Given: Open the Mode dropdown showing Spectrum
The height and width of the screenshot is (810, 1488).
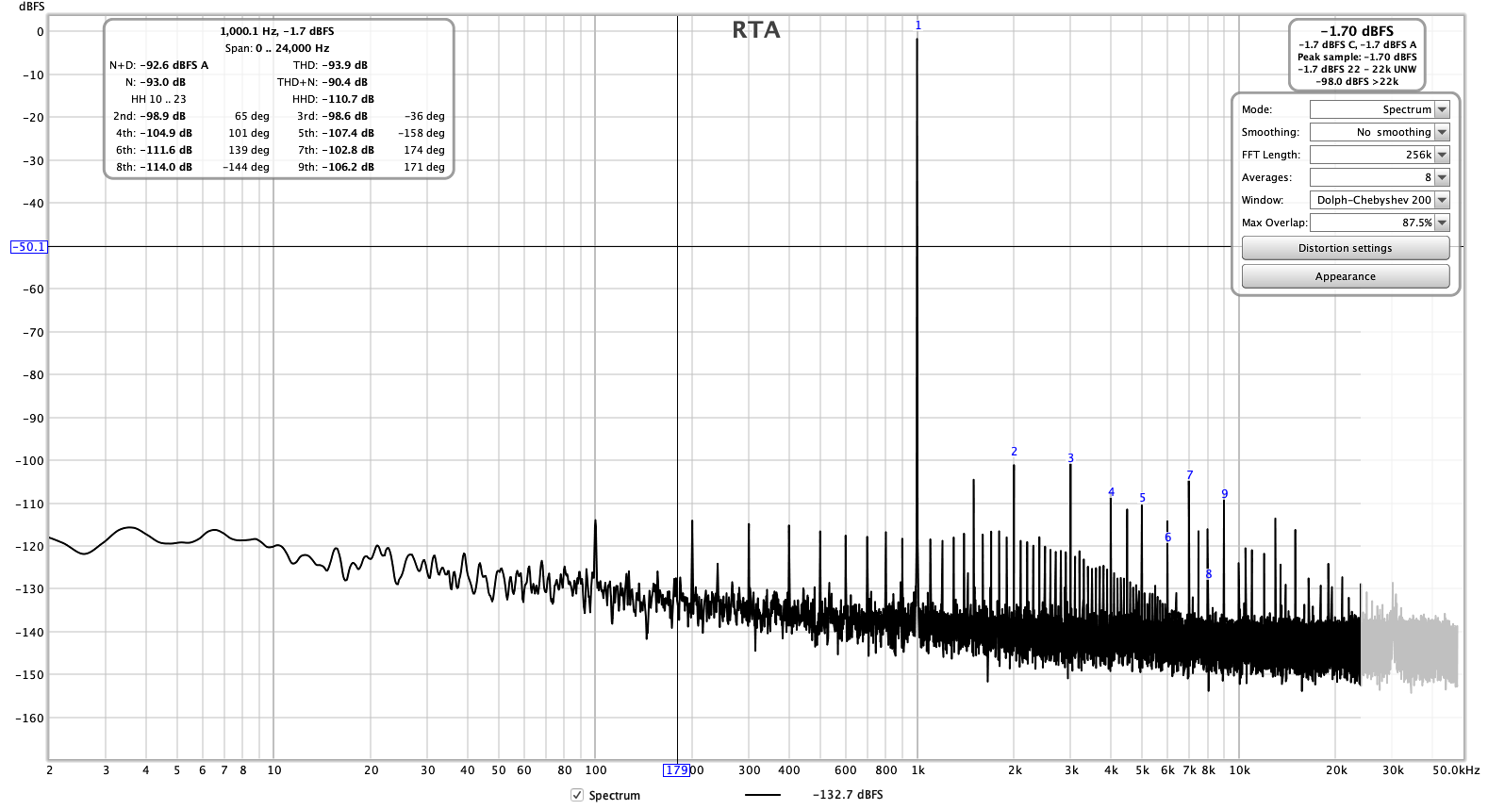Looking at the screenshot, I should click(x=1379, y=109).
